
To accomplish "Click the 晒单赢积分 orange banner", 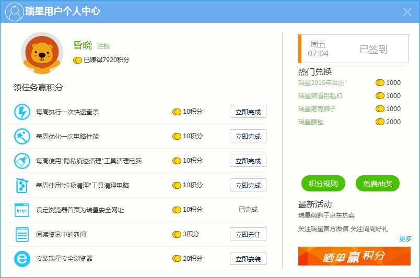I will 354,256.
